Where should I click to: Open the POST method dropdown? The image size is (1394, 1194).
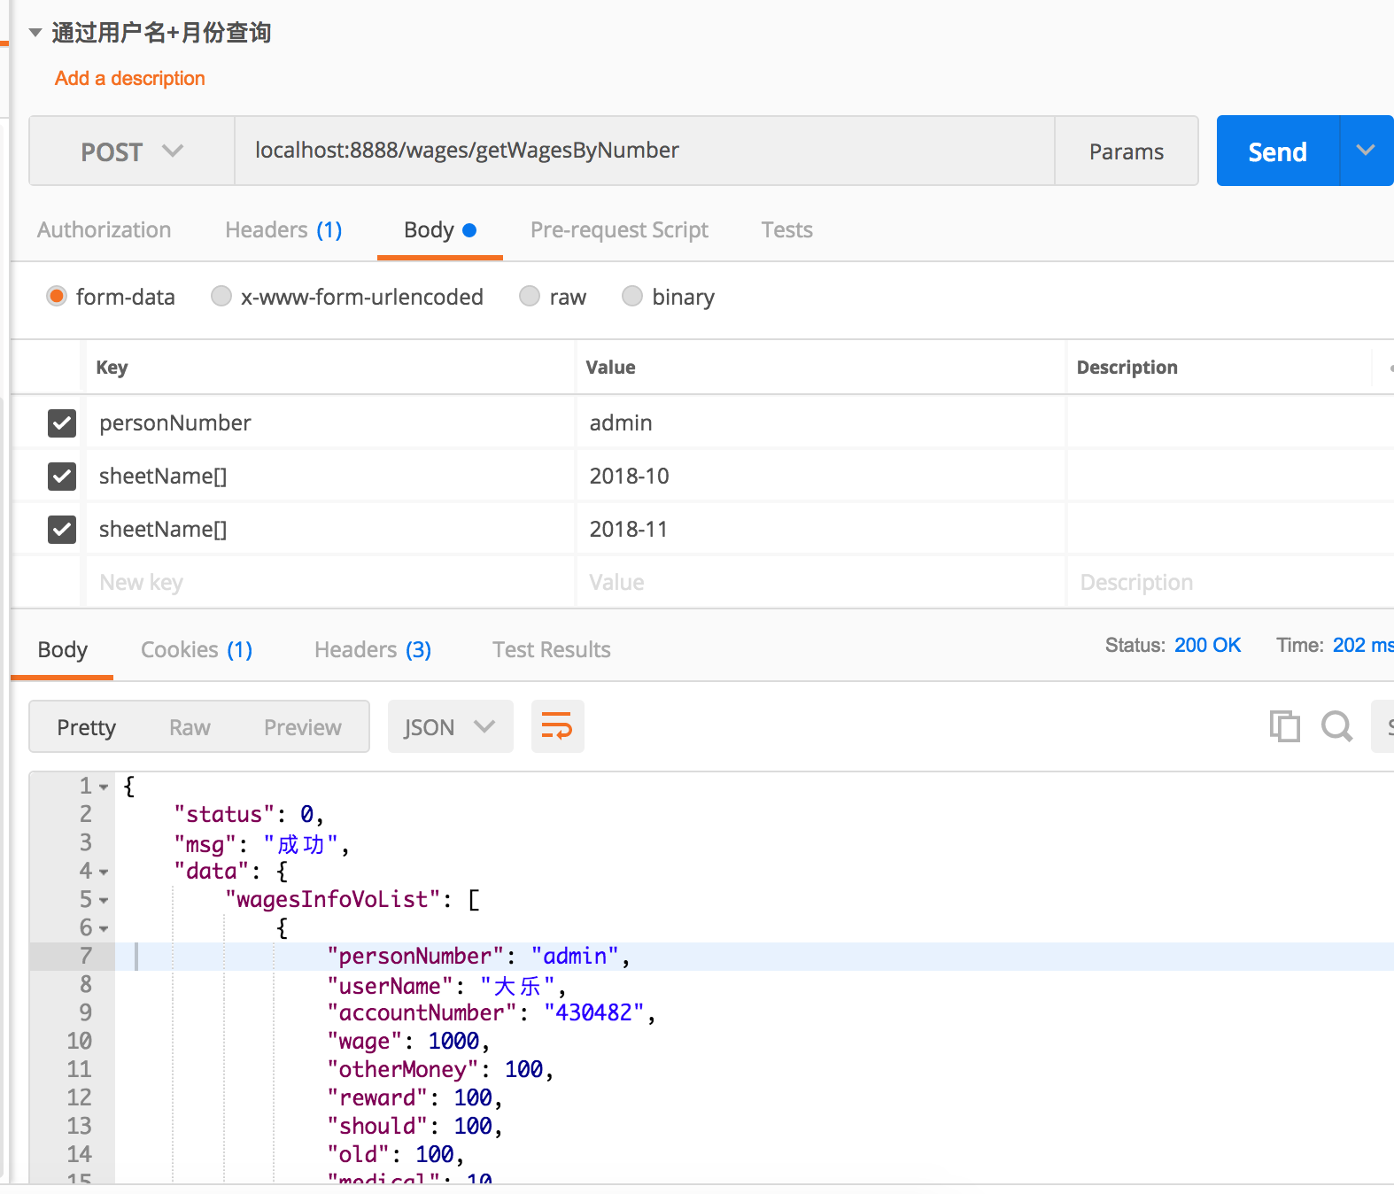pyautogui.click(x=132, y=151)
